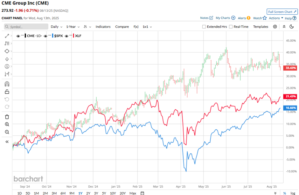
Task: Click the $SPX blue color swatch
Action: [52, 36]
